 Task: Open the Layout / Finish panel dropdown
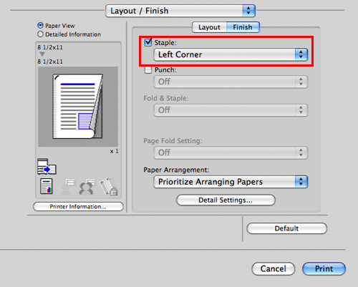[x=180, y=11]
